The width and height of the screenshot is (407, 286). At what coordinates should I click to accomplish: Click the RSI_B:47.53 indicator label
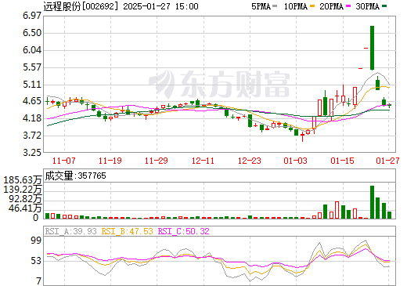pos(127,231)
